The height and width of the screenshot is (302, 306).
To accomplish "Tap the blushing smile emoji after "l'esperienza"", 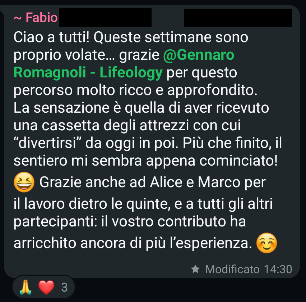I will (x=266, y=243).
